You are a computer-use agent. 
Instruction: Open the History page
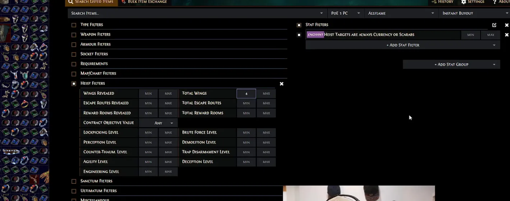(442, 2)
